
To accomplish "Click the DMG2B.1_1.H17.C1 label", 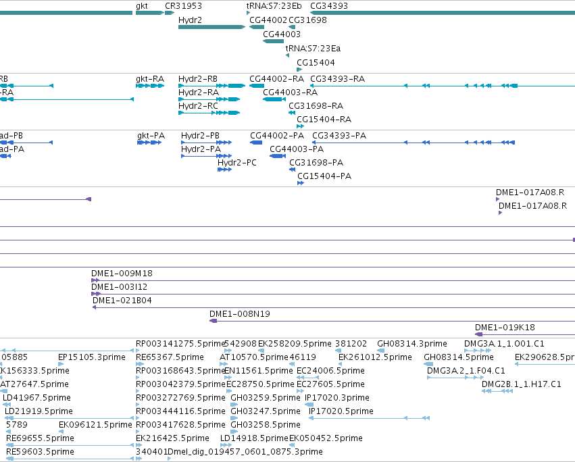I will (521, 384).
